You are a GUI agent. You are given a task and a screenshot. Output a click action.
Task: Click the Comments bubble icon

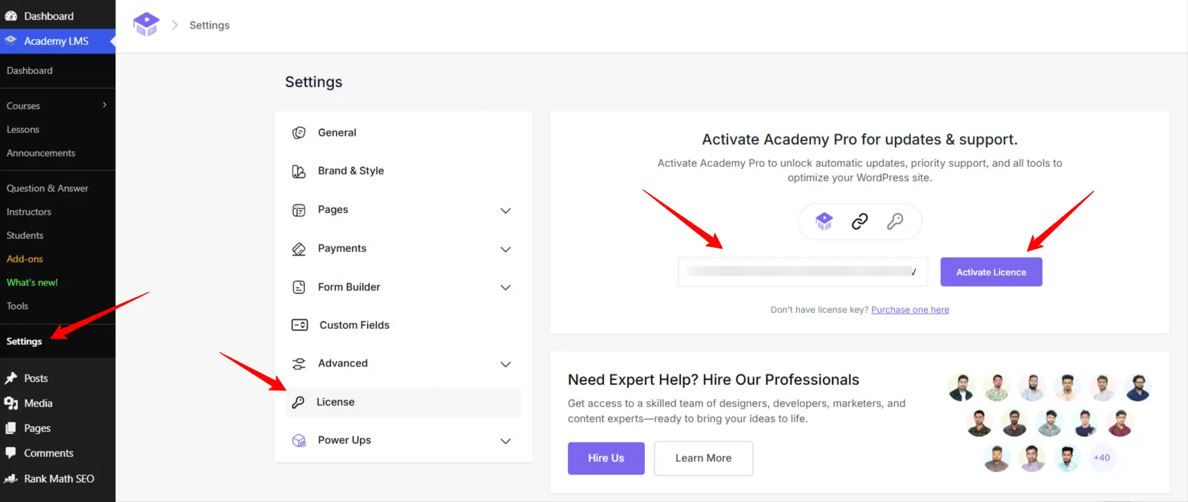coord(11,453)
